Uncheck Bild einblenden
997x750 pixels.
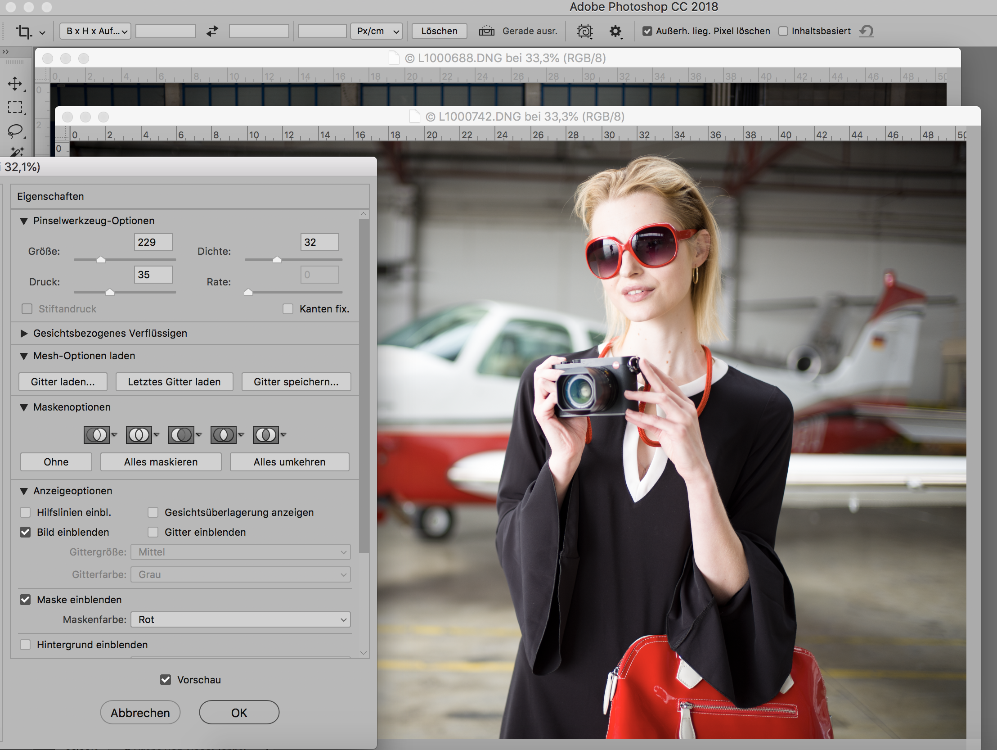coord(25,532)
